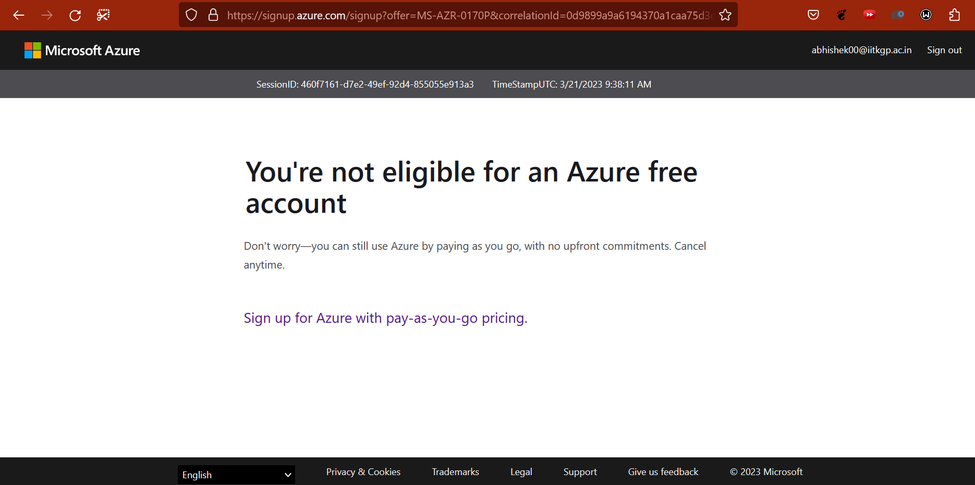The height and width of the screenshot is (485, 975).
Task: Click the screenshot scissors icon
Action: (103, 15)
